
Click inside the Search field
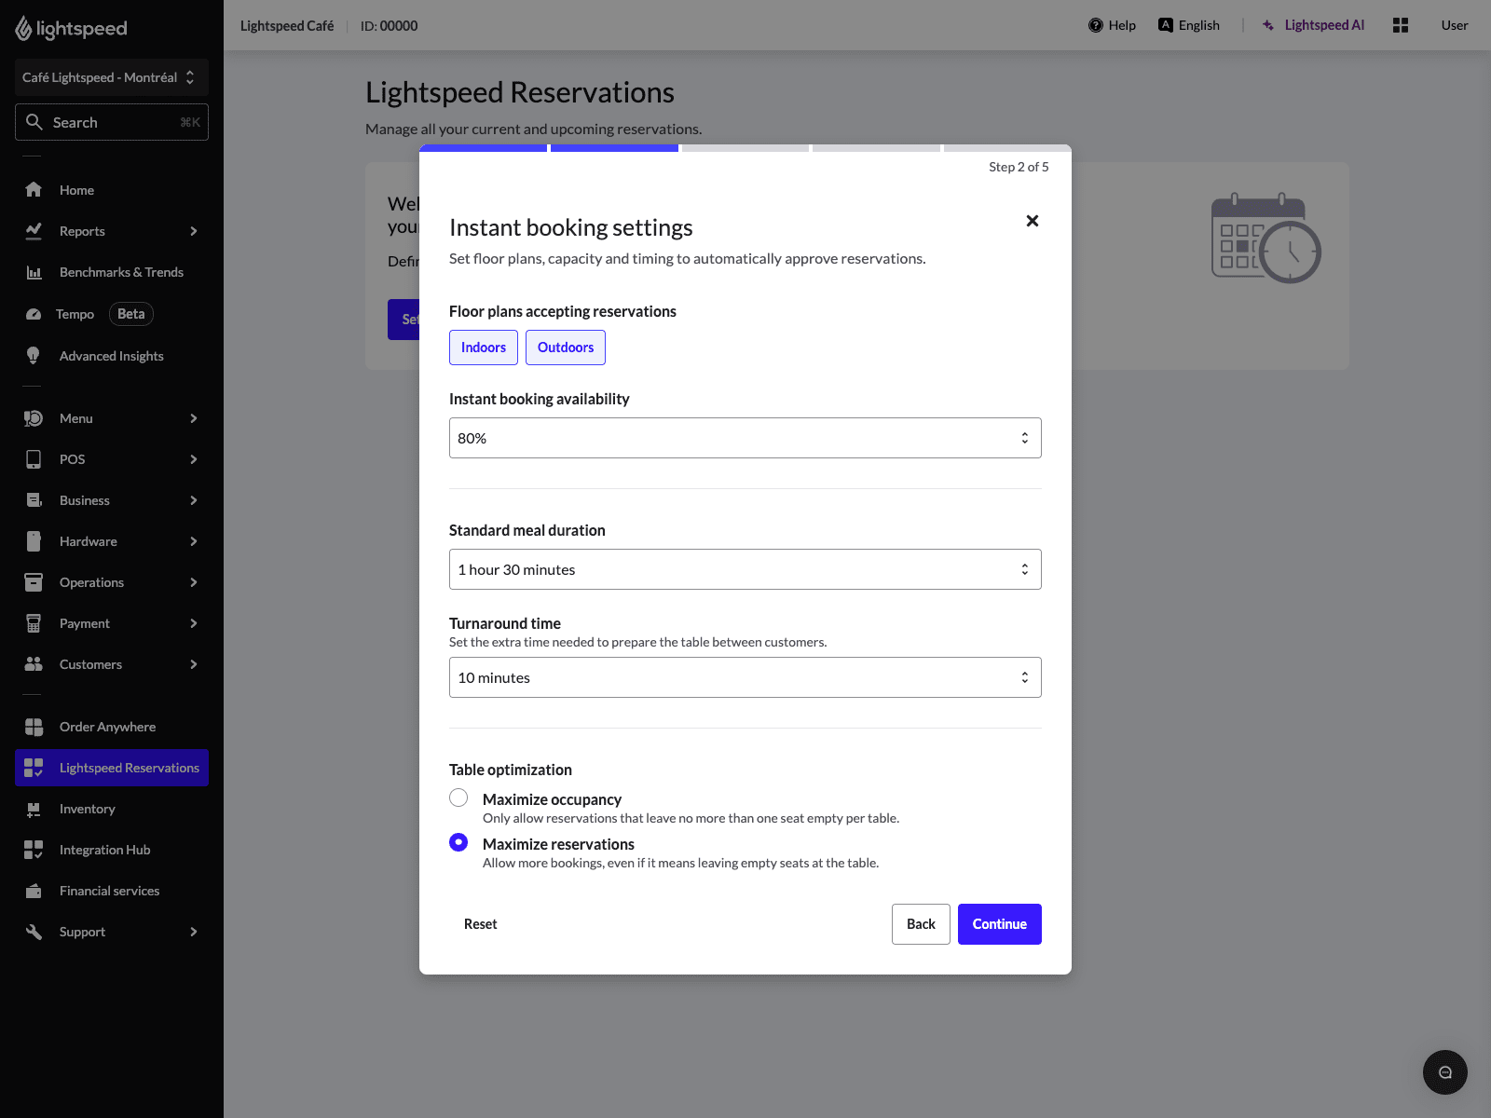[112, 122]
